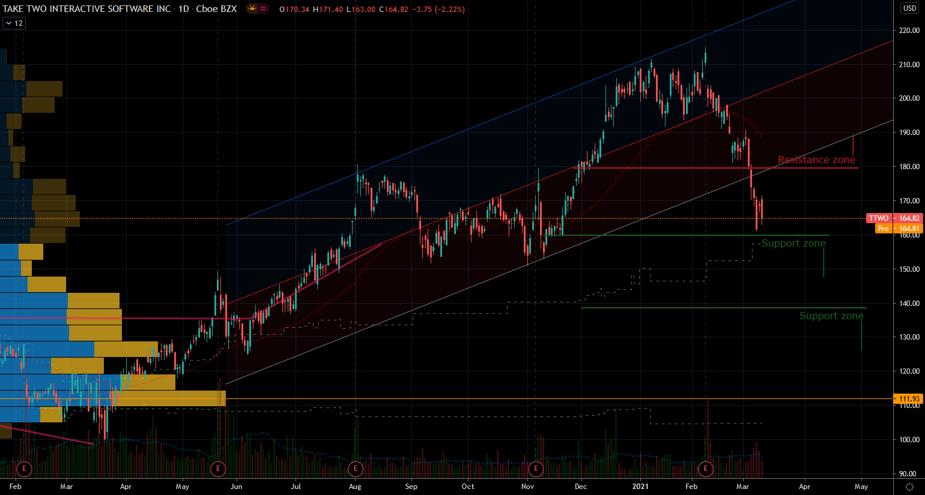Click the change value −3.75 (−2.22%)

tap(438, 9)
